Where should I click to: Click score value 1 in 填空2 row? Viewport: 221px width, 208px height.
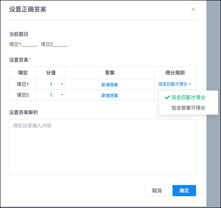(x=51, y=95)
